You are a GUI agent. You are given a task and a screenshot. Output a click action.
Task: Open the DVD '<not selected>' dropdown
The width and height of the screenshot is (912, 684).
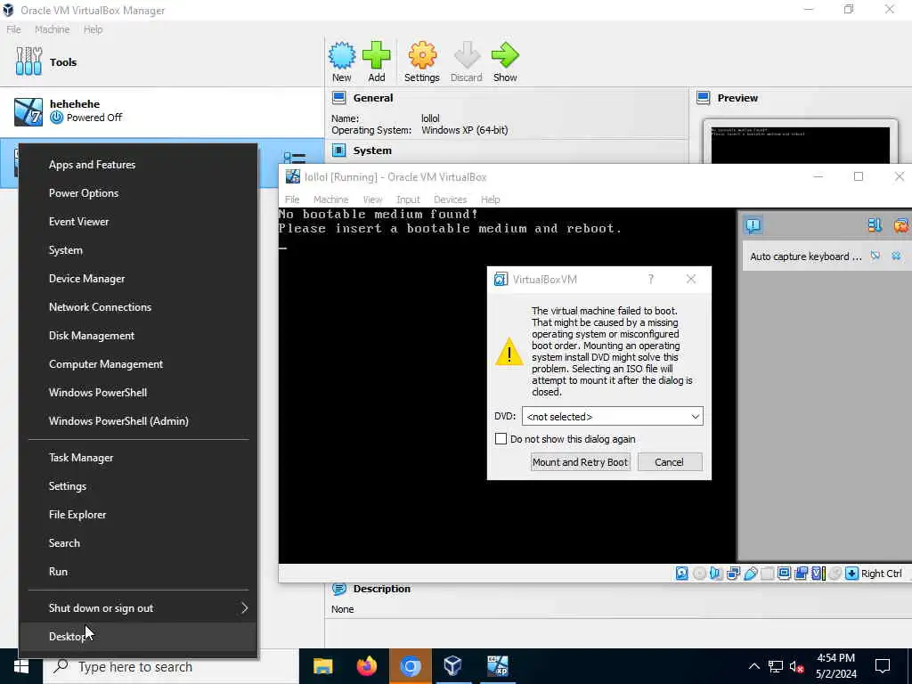coord(613,417)
